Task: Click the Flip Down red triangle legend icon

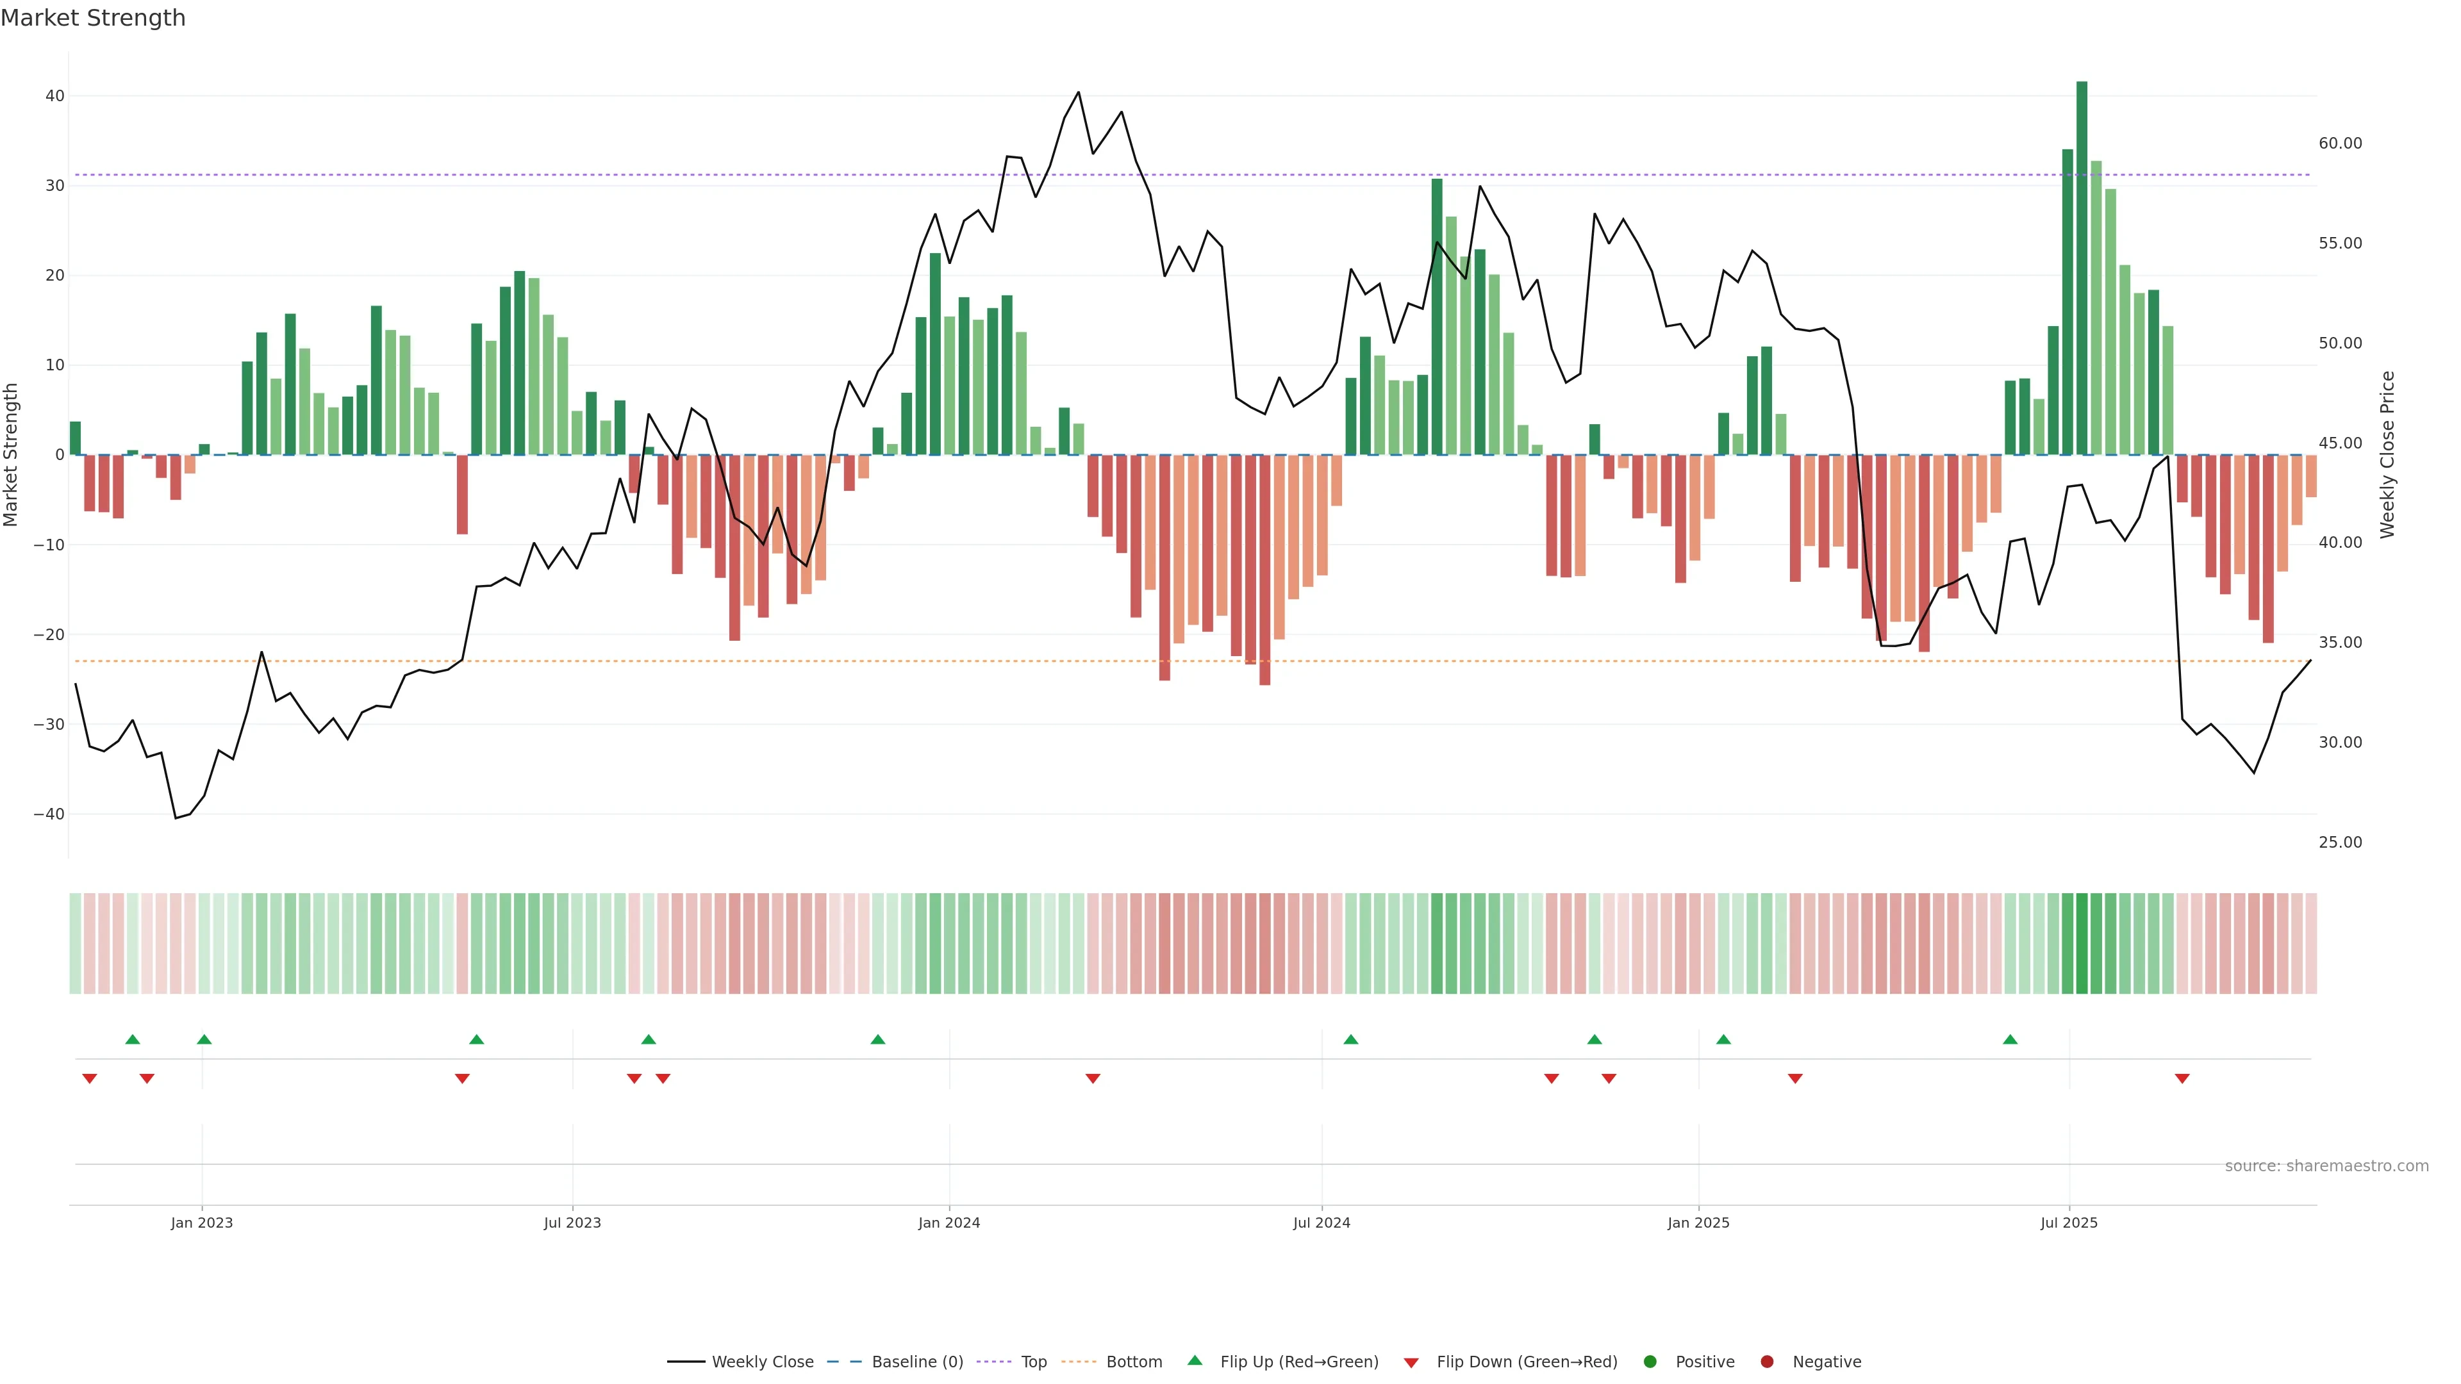Action: [x=1411, y=1362]
